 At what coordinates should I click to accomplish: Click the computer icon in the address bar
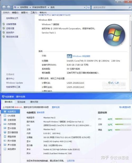(x=15, y=7)
